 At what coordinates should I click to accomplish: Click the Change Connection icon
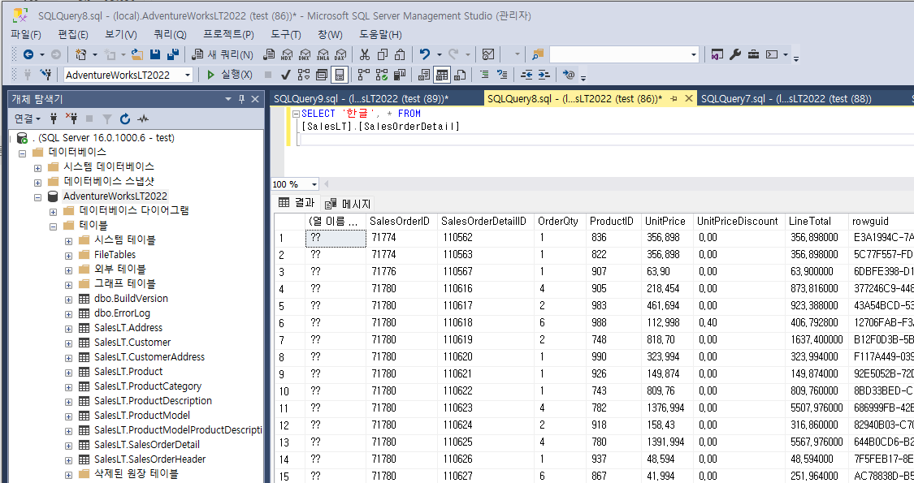pos(45,75)
